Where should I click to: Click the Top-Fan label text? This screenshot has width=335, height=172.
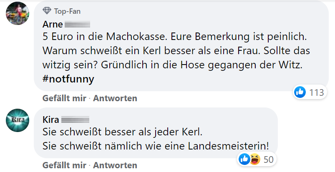67,11
